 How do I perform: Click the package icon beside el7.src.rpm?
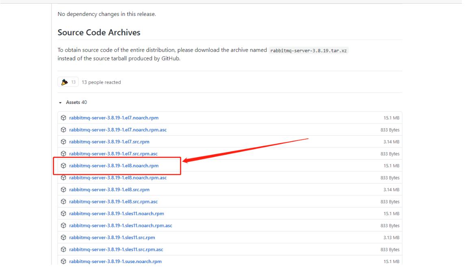(x=63, y=142)
